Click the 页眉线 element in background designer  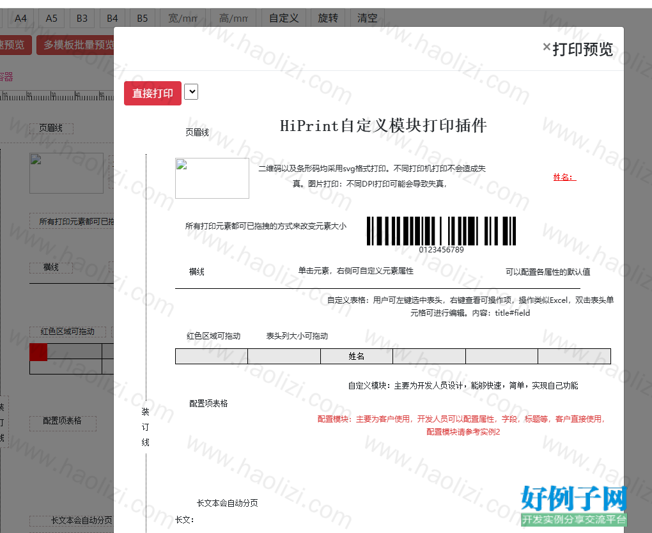pos(51,128)
